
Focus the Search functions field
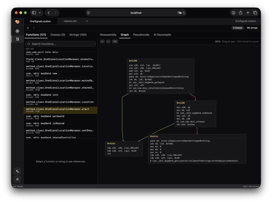(x=60, y=44)
